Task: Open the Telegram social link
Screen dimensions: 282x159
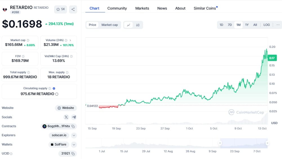Action: pos(74,117)
